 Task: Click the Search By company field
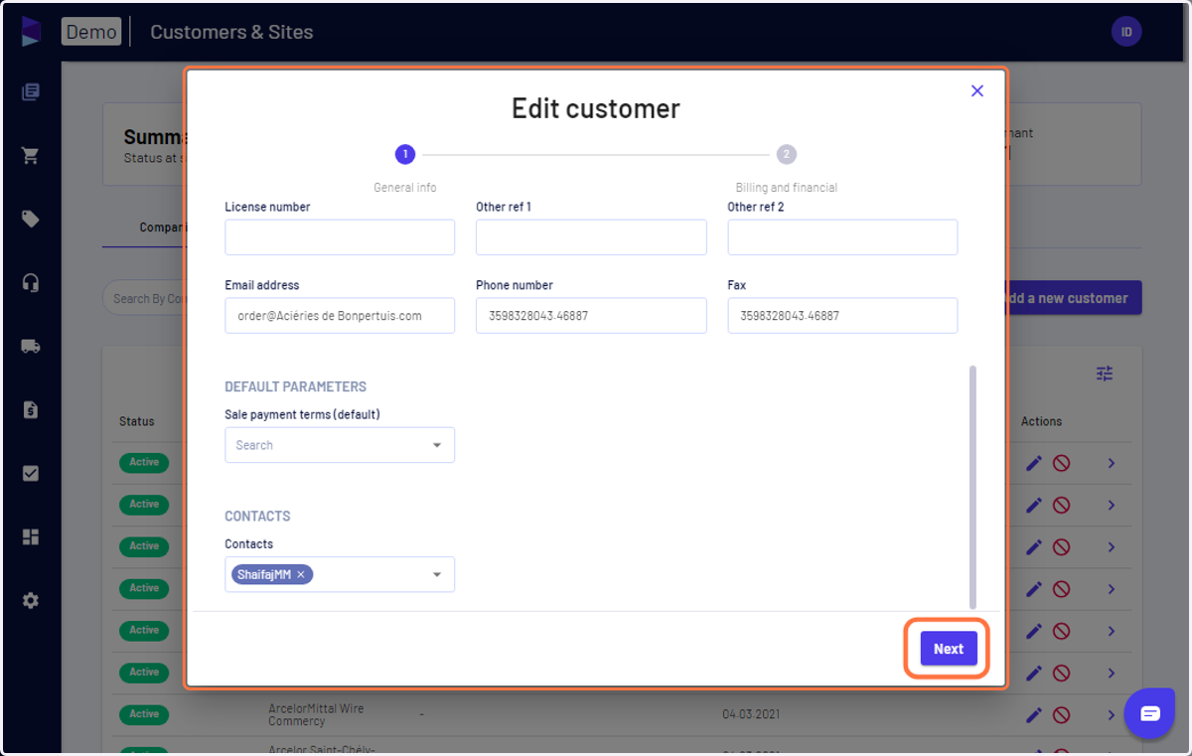(x=144, y=298)
